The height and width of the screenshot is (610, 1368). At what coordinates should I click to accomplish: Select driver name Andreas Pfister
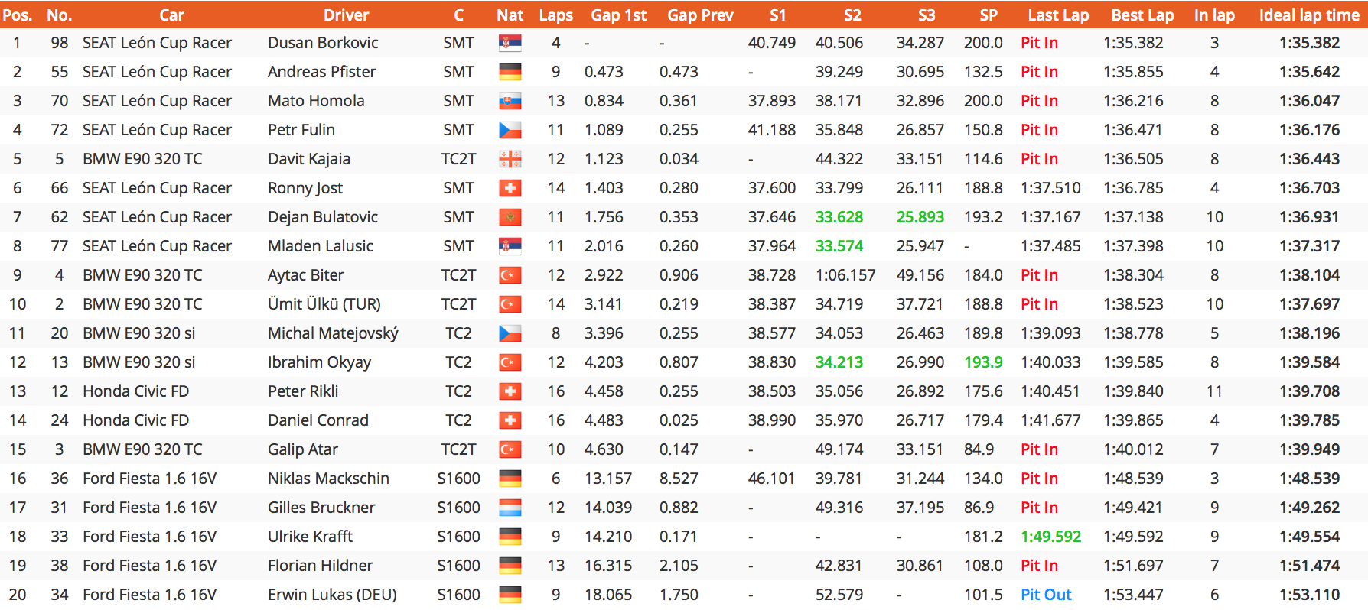(x=321, y=72)
